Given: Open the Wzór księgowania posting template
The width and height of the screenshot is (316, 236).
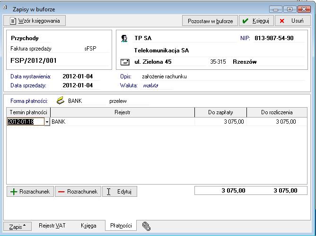Looking at the screenshot, I should coord(35,21).
